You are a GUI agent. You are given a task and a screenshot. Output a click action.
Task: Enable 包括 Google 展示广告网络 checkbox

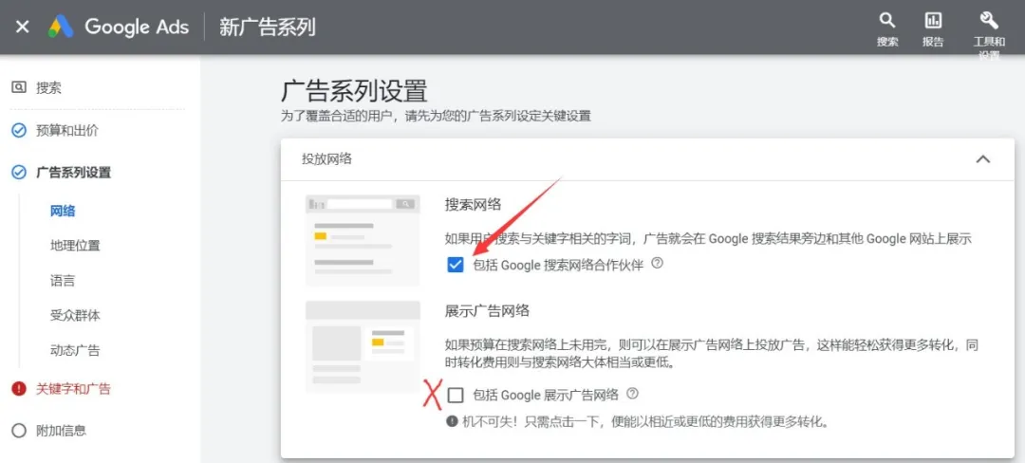[456, 395]
